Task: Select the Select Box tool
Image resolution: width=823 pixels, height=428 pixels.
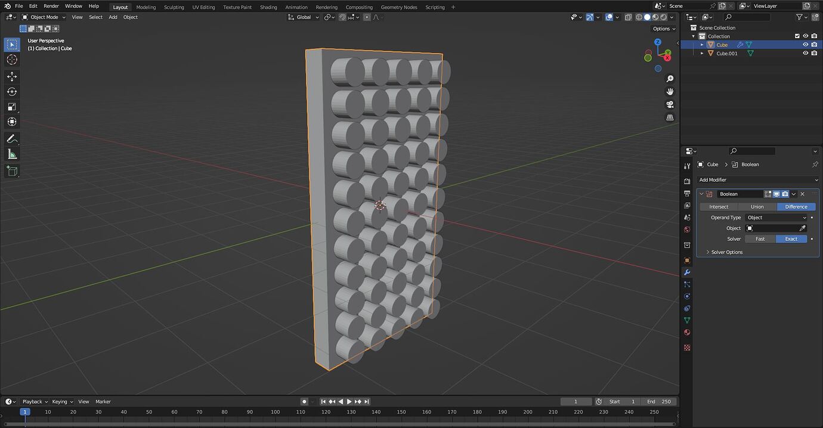Action: point(11,45)
